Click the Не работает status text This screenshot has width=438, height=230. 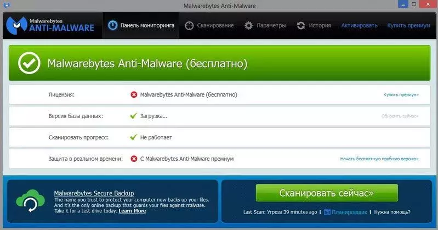(156, 137)
